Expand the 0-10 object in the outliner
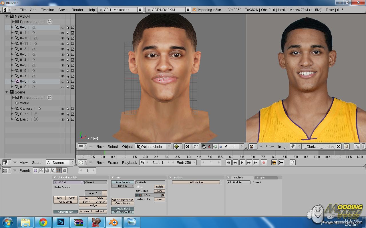Image resolution: width=366 pixels, height=228 pixels. coord(12,38)
